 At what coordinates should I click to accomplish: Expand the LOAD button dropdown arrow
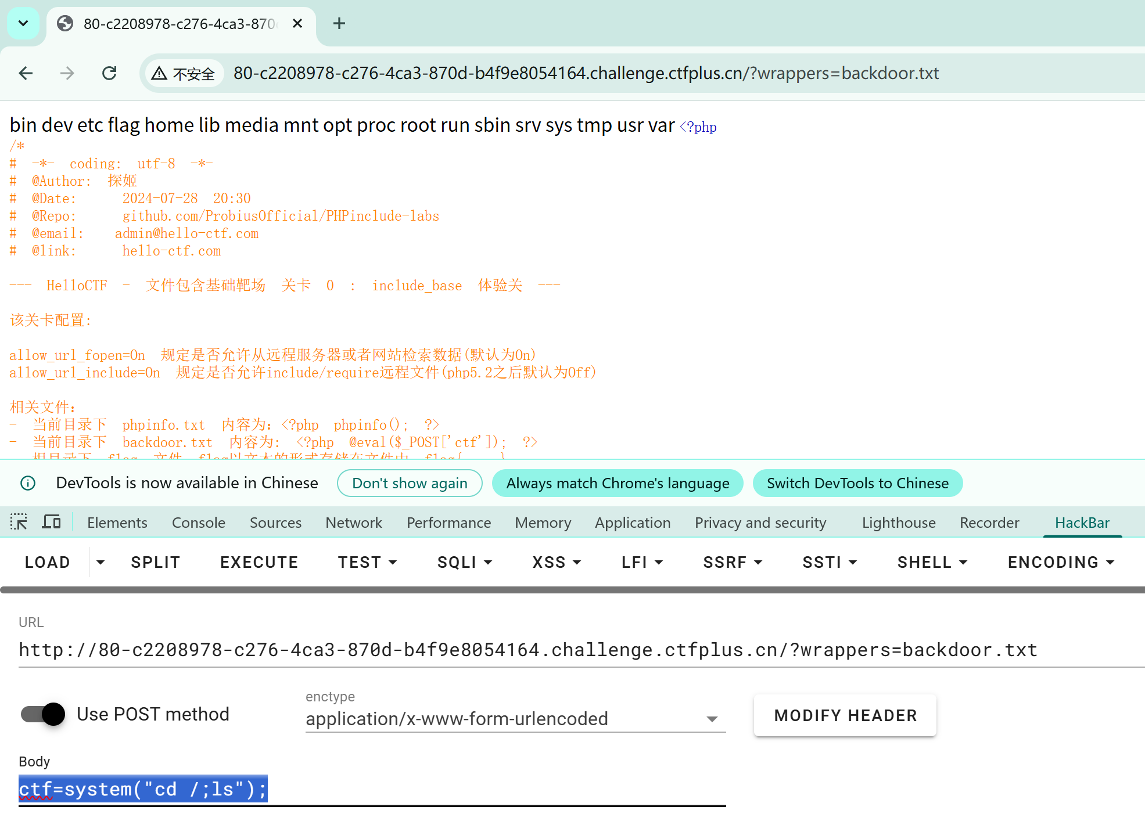pos(100,562)
